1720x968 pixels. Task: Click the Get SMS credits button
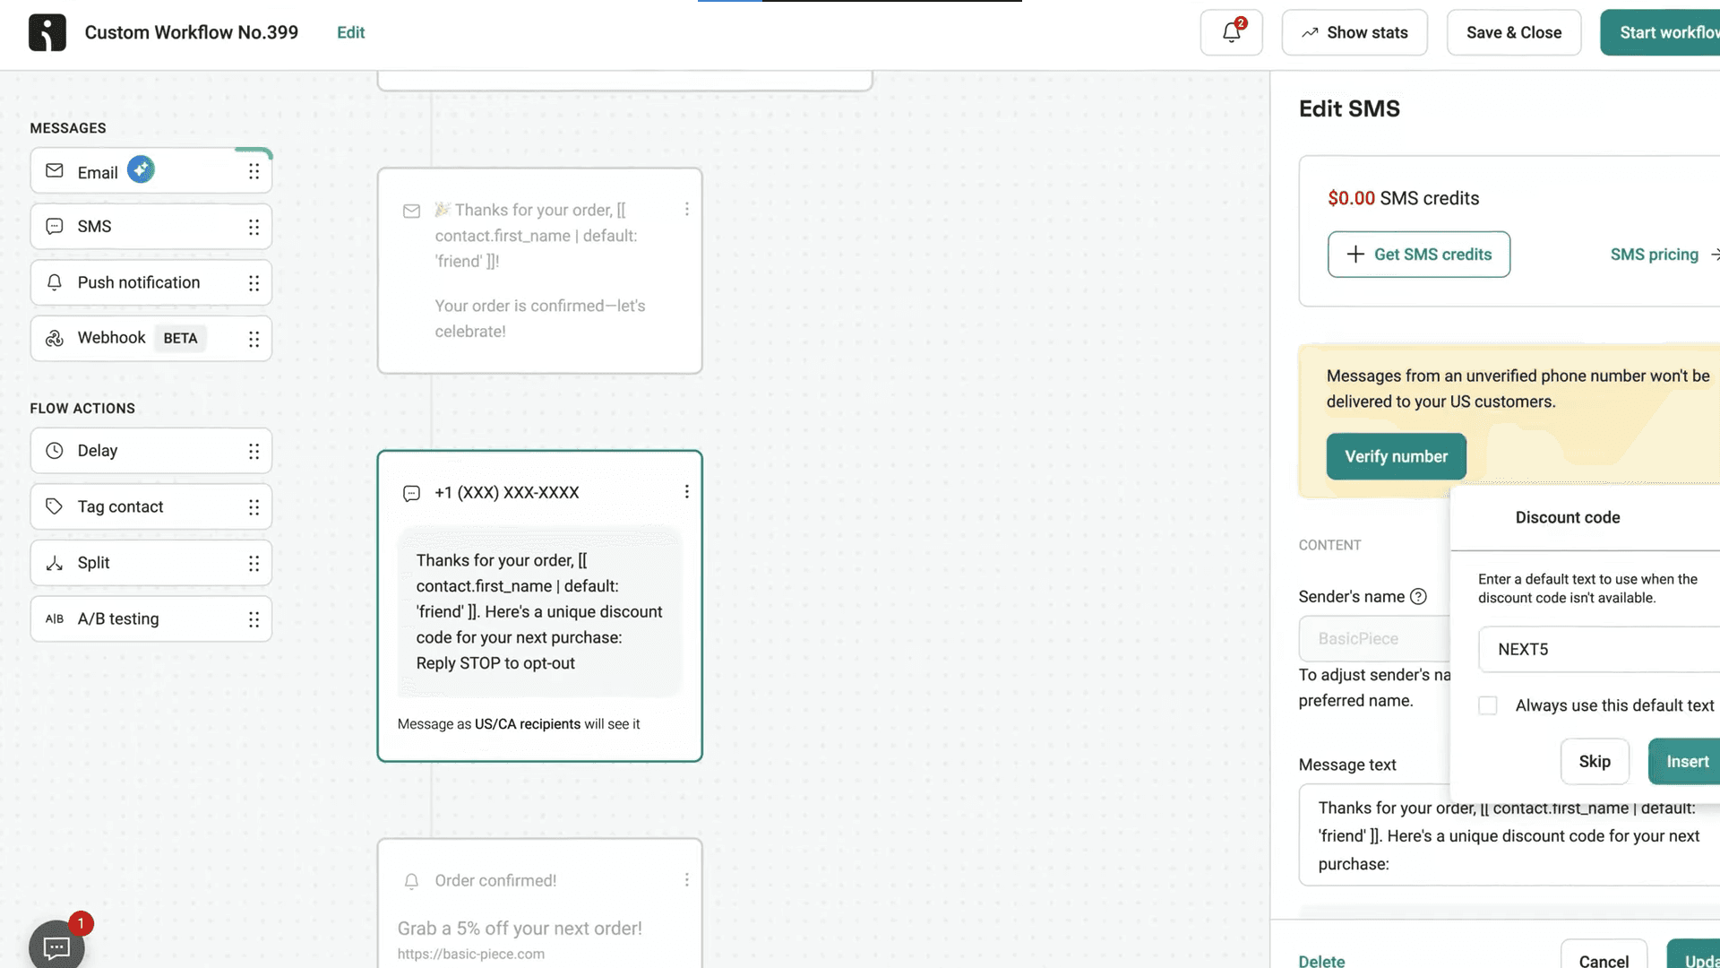tap(1418, 254)
